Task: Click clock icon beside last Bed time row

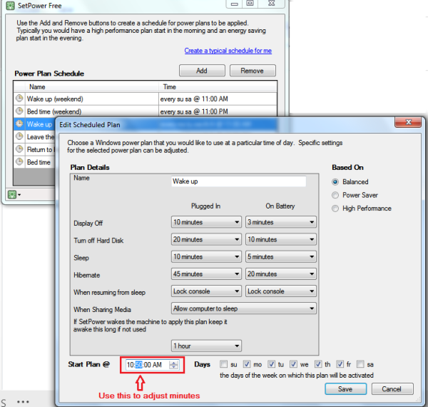Action: click(x=19, y=161)
